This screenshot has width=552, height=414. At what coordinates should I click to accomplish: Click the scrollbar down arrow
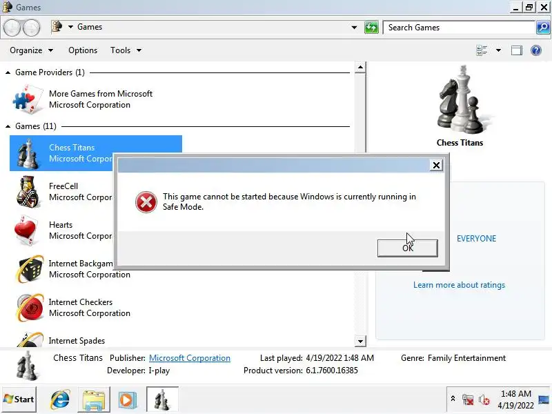coord(360,341)
